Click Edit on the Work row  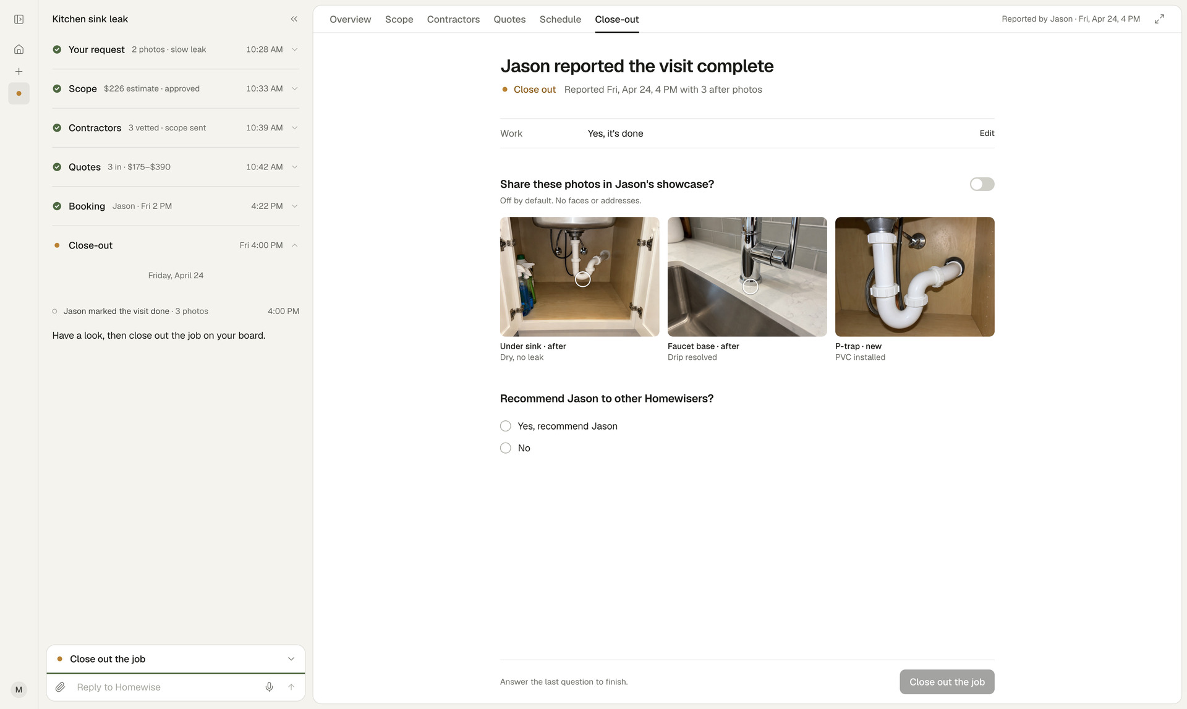pyautogui.click(x=987, y=134)
